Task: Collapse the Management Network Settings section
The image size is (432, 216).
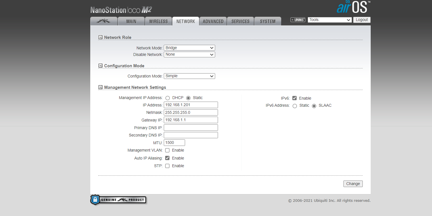Action: [100, 87]
